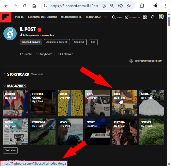
Task: Click Vedi altro button
Action: click(x=10, y=150)
